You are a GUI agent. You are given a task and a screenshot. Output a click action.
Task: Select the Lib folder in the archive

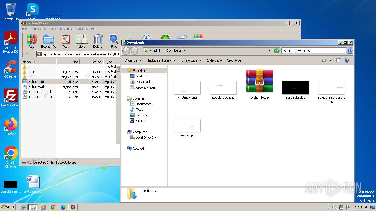[29, 77]
